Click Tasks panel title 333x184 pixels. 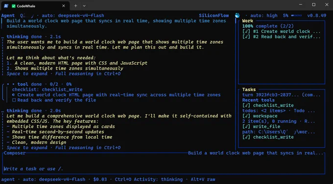249,90
